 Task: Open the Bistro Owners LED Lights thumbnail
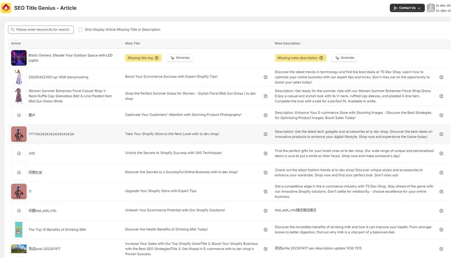(19, 58)
